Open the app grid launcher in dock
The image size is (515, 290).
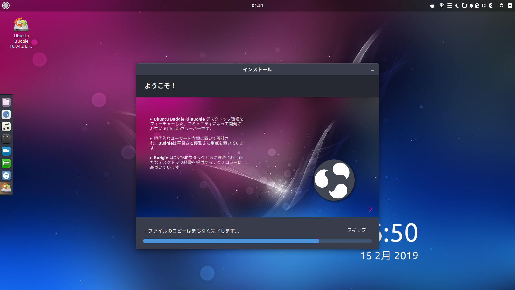pos(6,114)
